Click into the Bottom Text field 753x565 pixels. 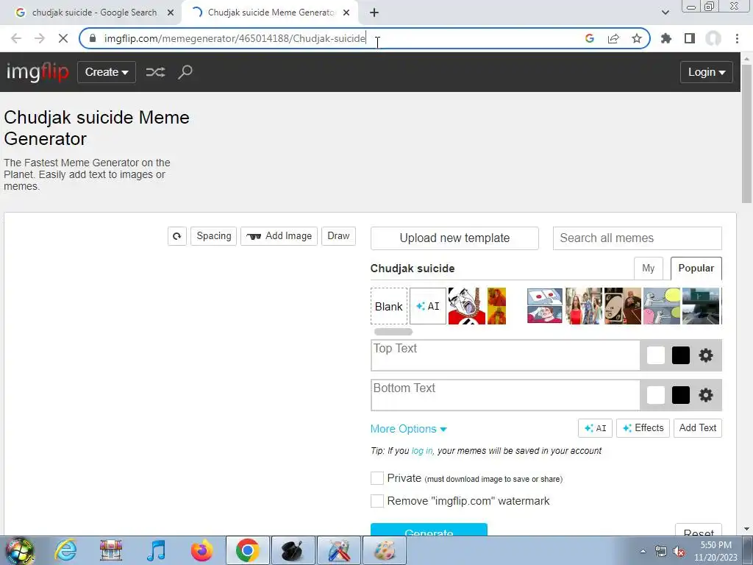point(505,395)
